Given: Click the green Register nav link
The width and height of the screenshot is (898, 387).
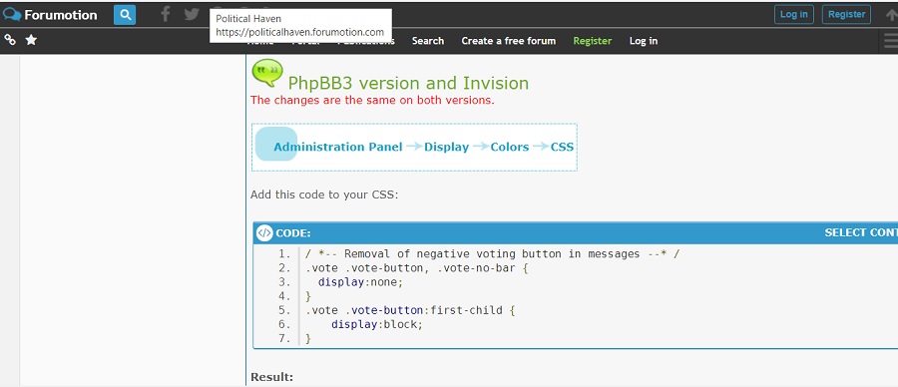Looking at the screenshot, I should [x=592, y=41].
